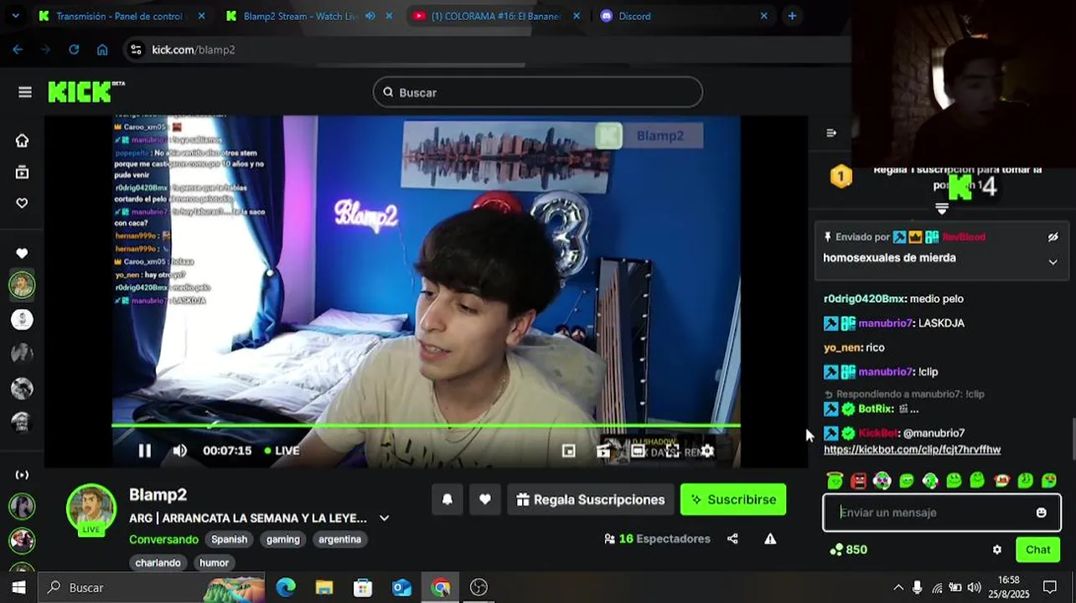Go back in browser history

tap(18, 49)
